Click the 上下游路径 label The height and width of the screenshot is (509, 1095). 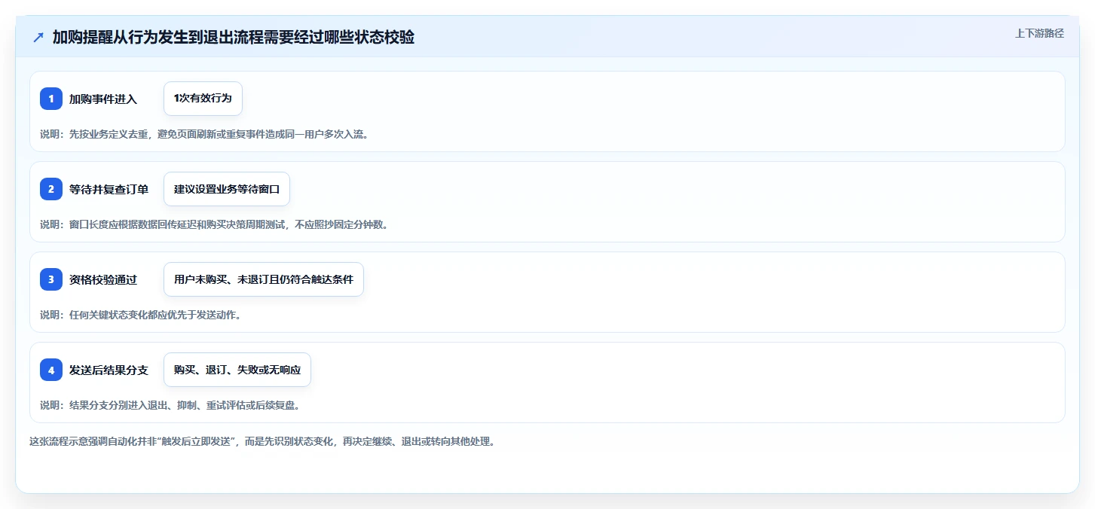[1039, 33]
